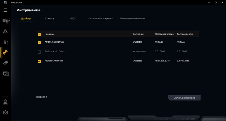This screenshot has width=226, height=121.
Task: Click the Выбрано 2 counter text
Action: 41,97
